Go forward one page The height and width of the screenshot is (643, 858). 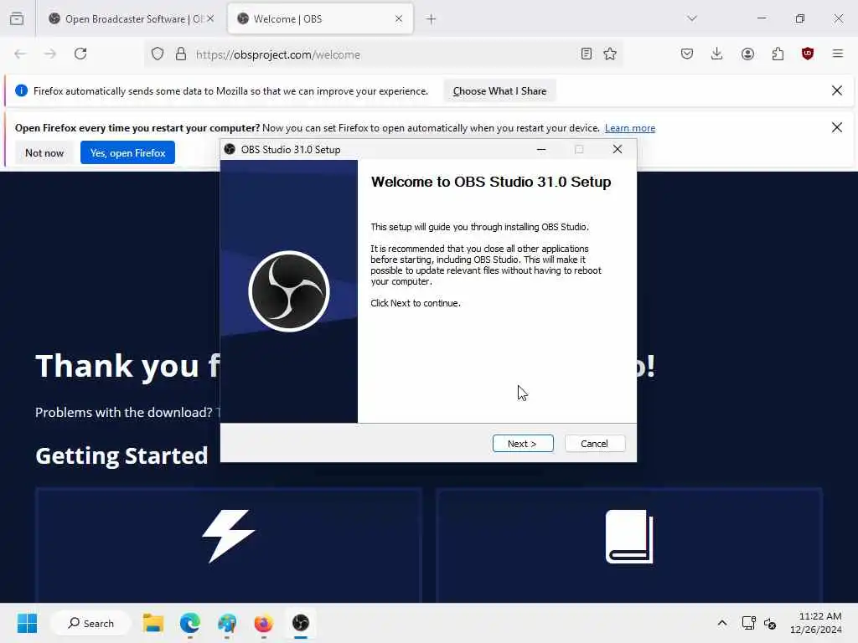pos(50,54)
